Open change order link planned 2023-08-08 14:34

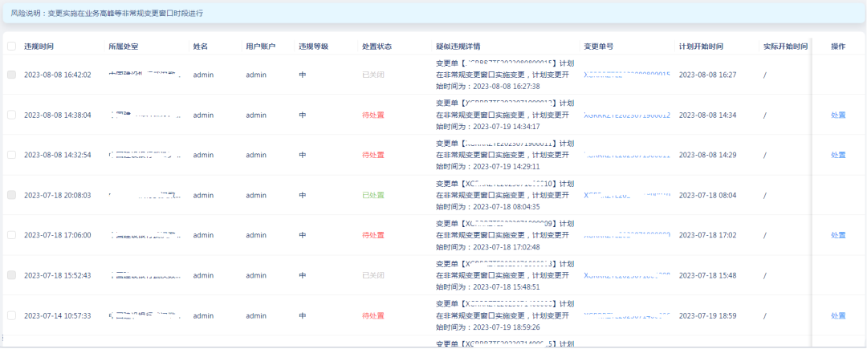click(627, 115)
